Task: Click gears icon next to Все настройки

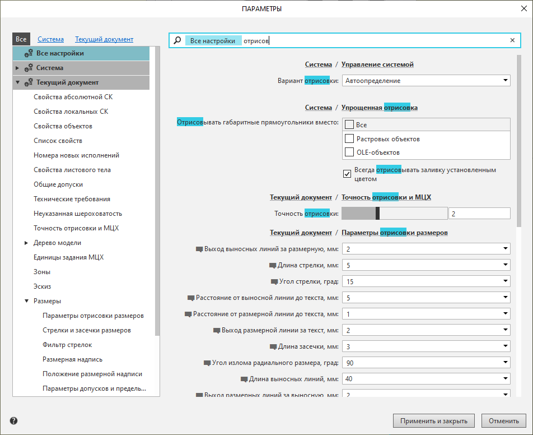Action: [x=29, y=53]
